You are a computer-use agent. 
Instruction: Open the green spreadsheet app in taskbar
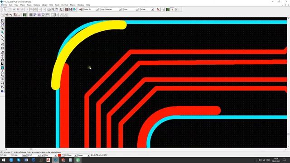click(78, 160)
